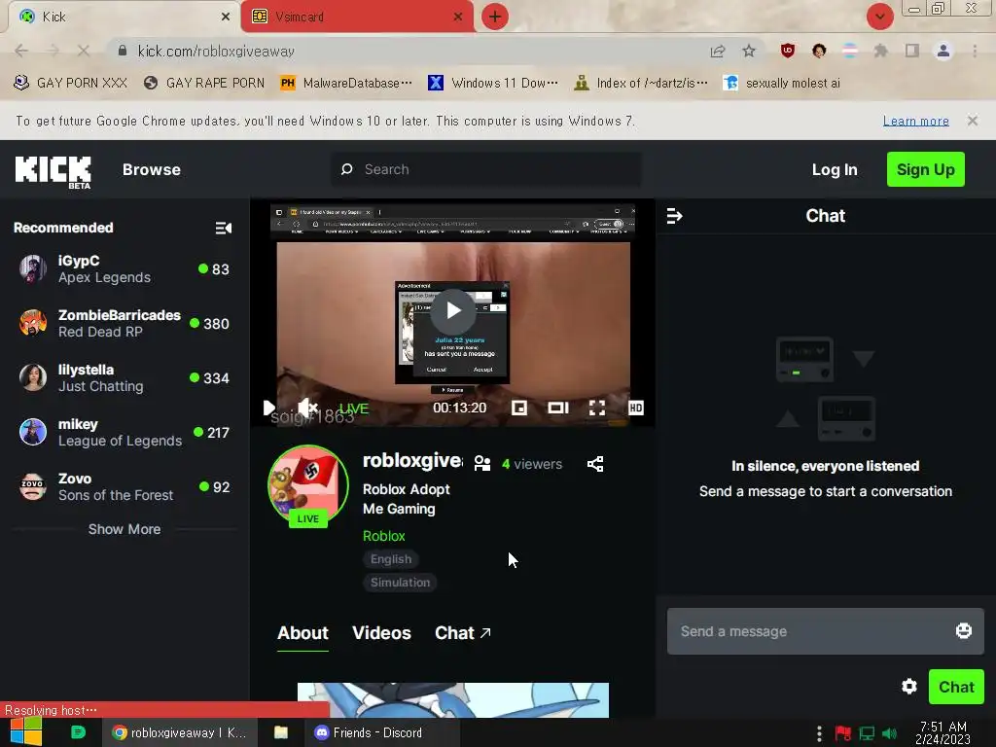Viewport: 996px width, 747px height.
Task: Open the tab search dropdown
Action: click(879, 17)
